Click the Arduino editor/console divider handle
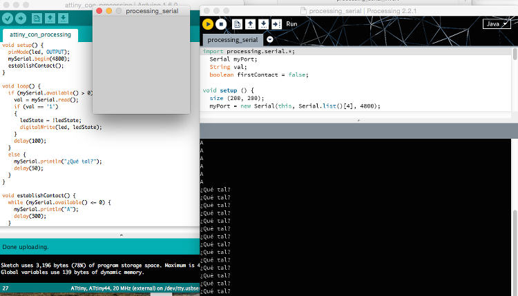Screen dimensions: 518x296 pyautogui.click(x=122, y=235)
